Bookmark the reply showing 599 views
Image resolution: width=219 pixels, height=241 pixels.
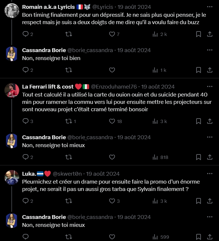pyautogui.click(x=199, y=237)
